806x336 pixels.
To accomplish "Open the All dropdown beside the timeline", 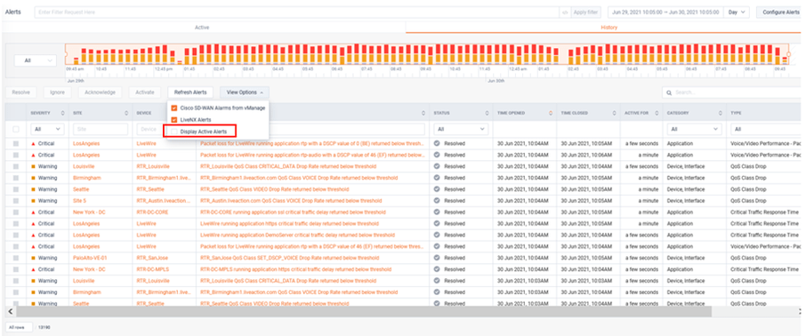I will point(35,60).
